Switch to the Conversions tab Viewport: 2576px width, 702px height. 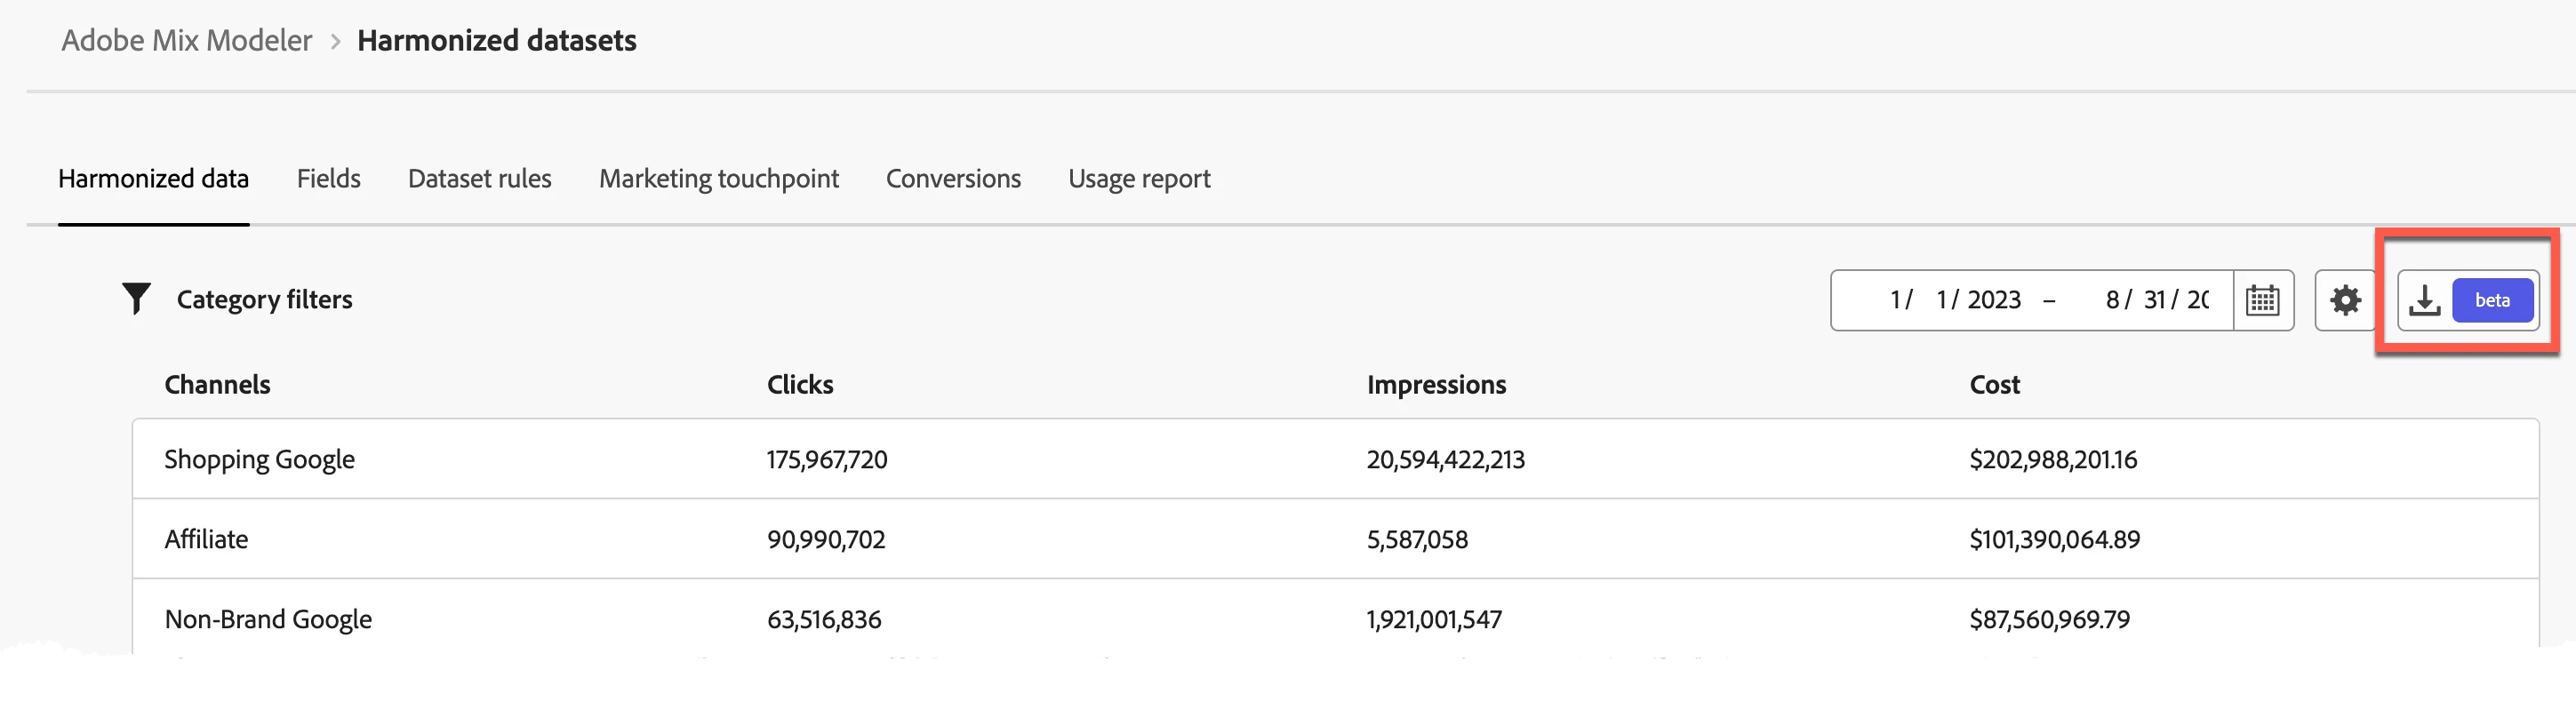953,178
